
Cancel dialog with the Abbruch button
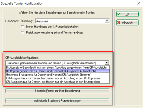(x=128, y=23)
